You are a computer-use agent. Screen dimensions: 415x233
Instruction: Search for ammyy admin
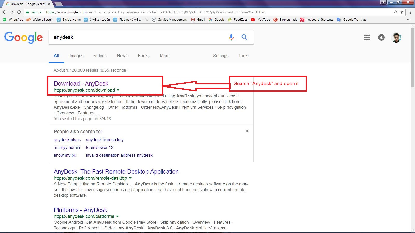point(67,148)
